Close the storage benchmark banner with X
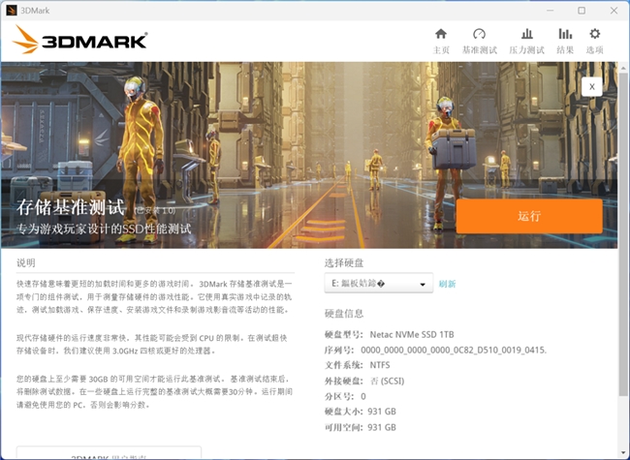Screen dimensions: 630x460 point(592,86)
